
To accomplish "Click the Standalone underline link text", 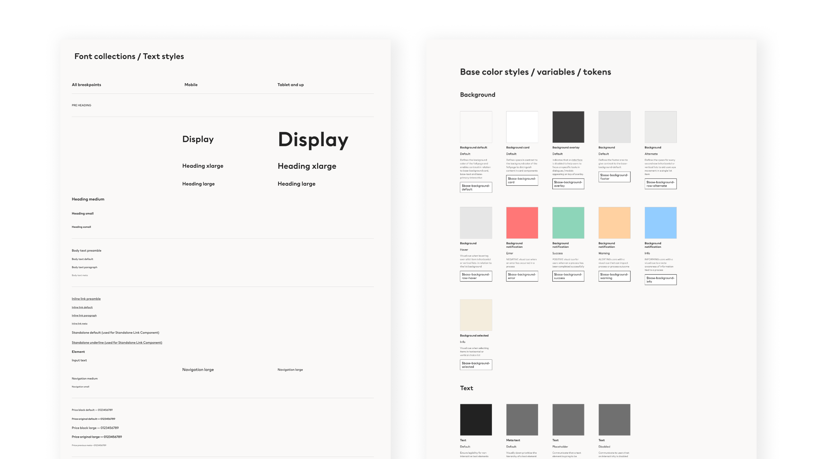I will pos(117,342).
